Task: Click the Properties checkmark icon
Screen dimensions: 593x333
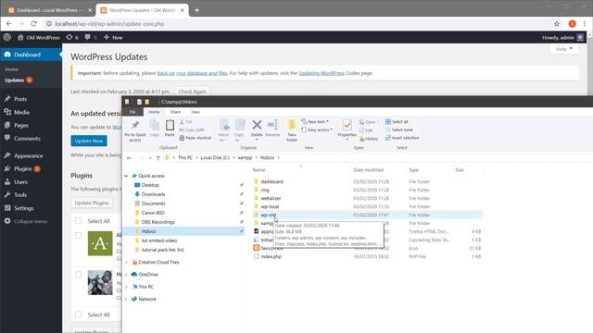Action: [347, 125]
